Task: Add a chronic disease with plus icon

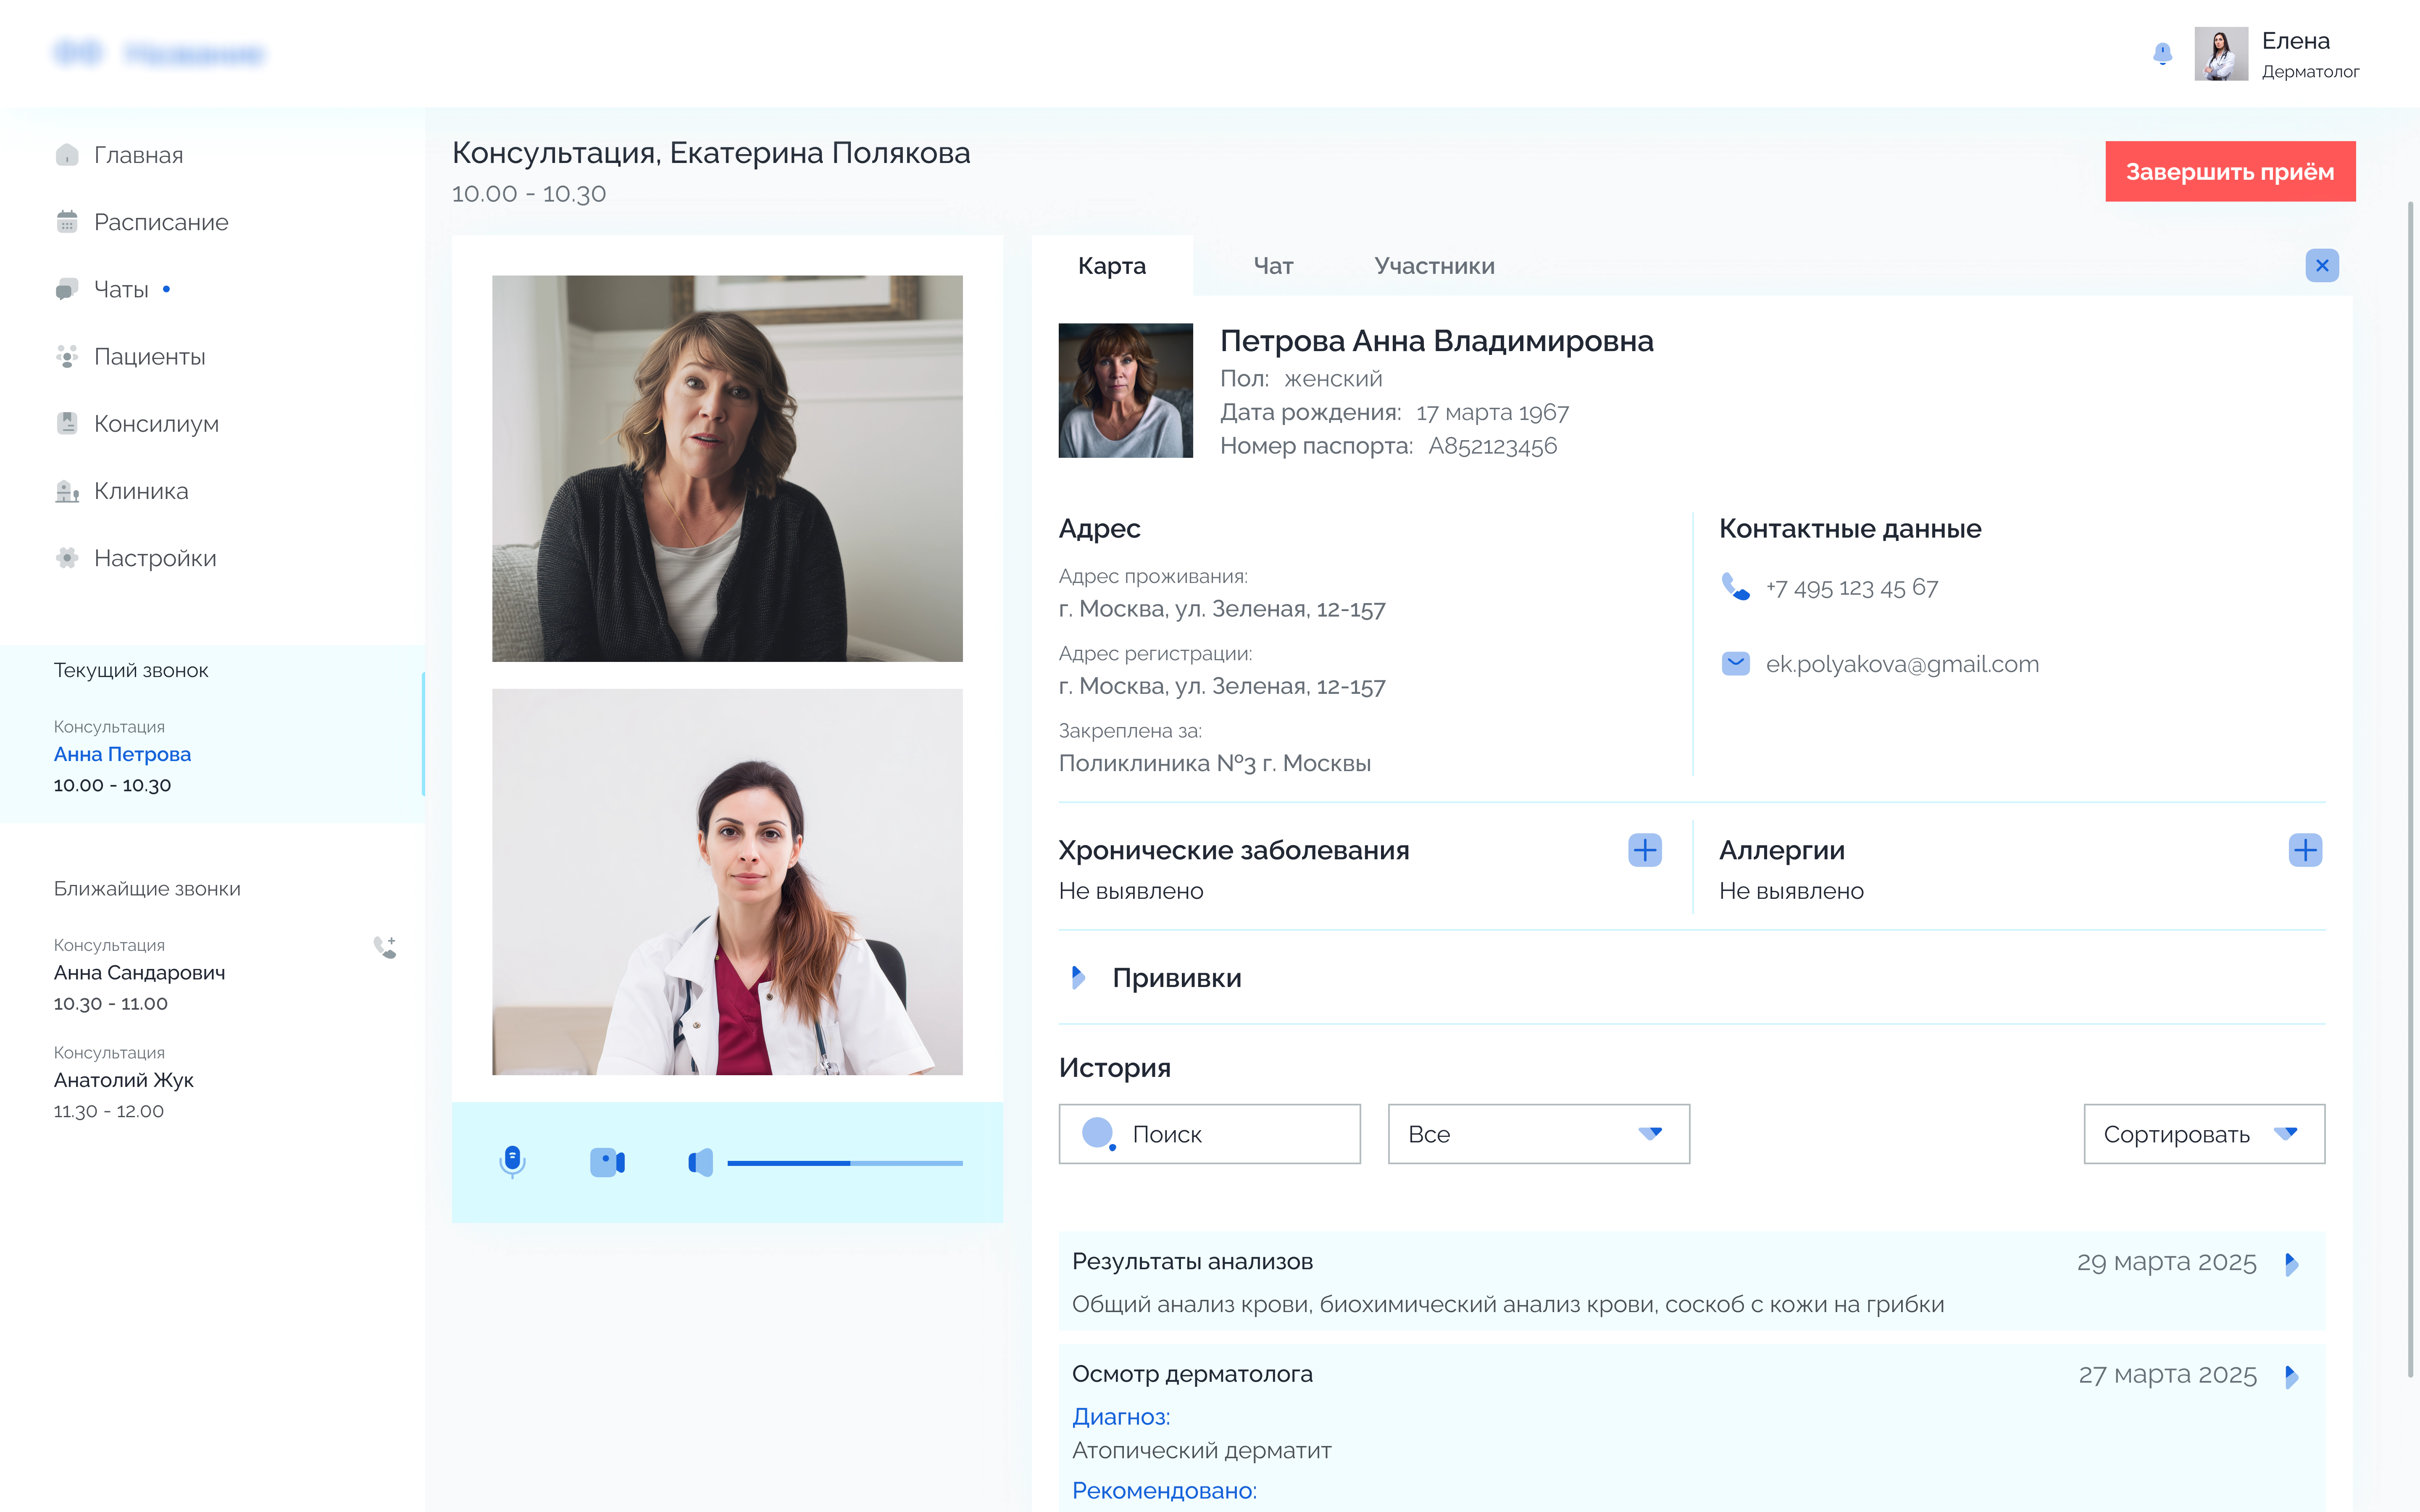Action: click(x=1644, y=850)
